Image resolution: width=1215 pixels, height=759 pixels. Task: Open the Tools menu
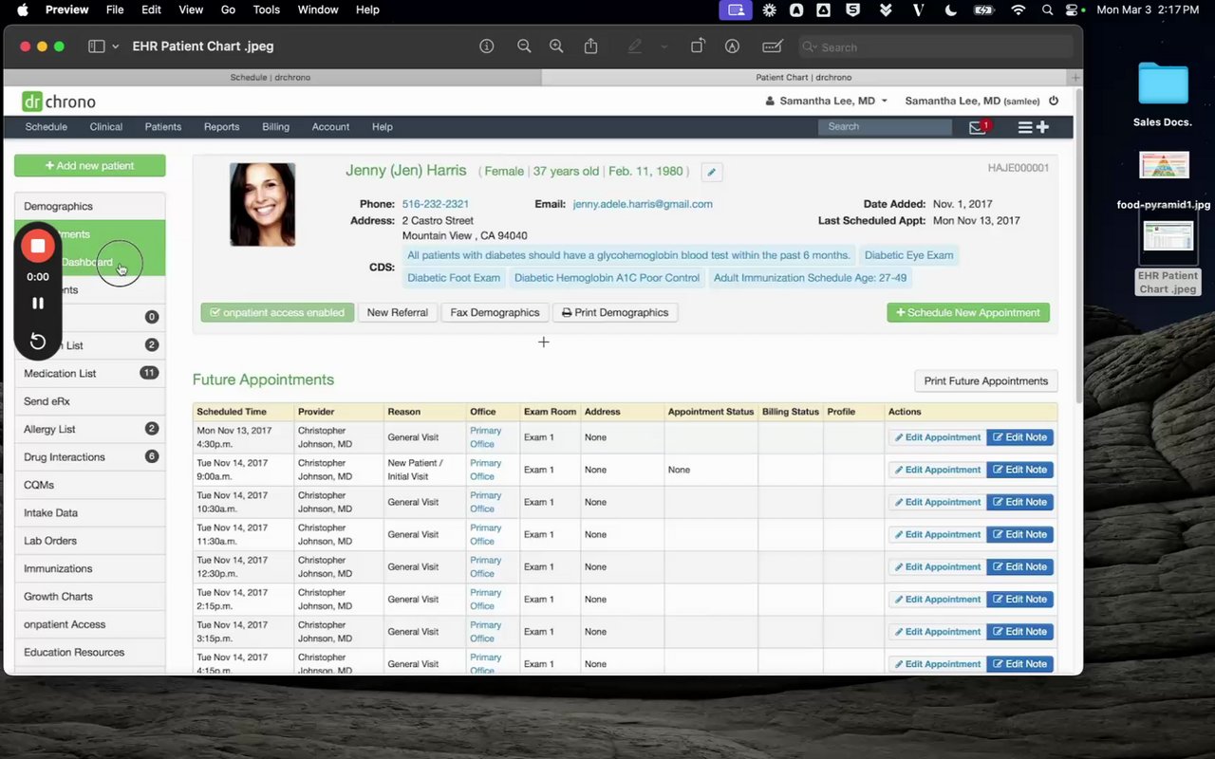267,9
